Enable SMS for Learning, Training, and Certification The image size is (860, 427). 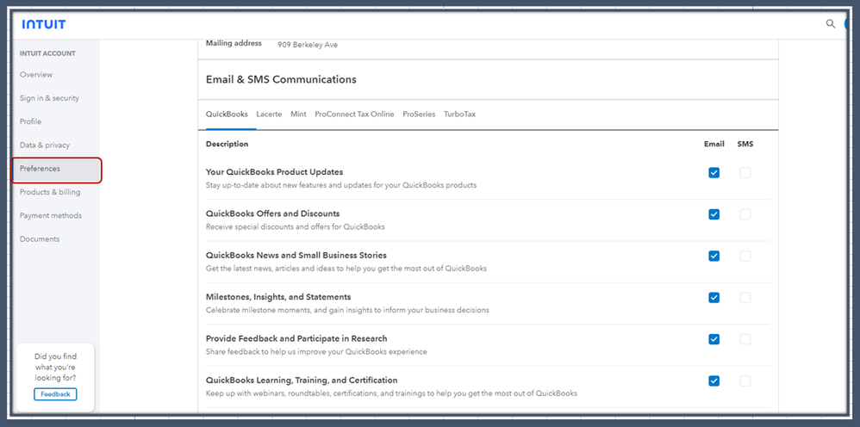[745, 381]
